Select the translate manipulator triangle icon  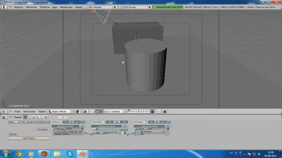pyautogui.click(x=101, y=111)
